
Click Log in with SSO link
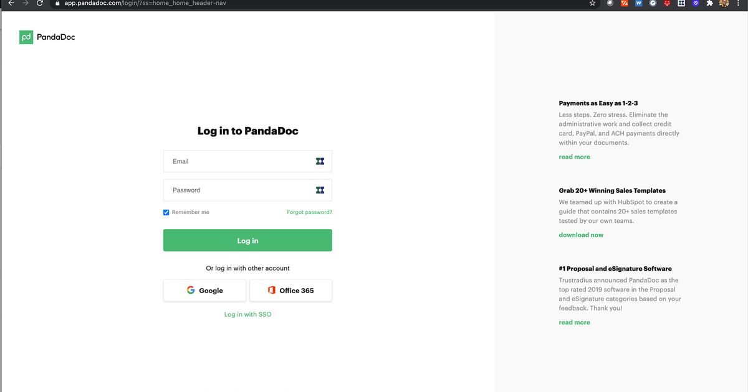coord(247,314)
